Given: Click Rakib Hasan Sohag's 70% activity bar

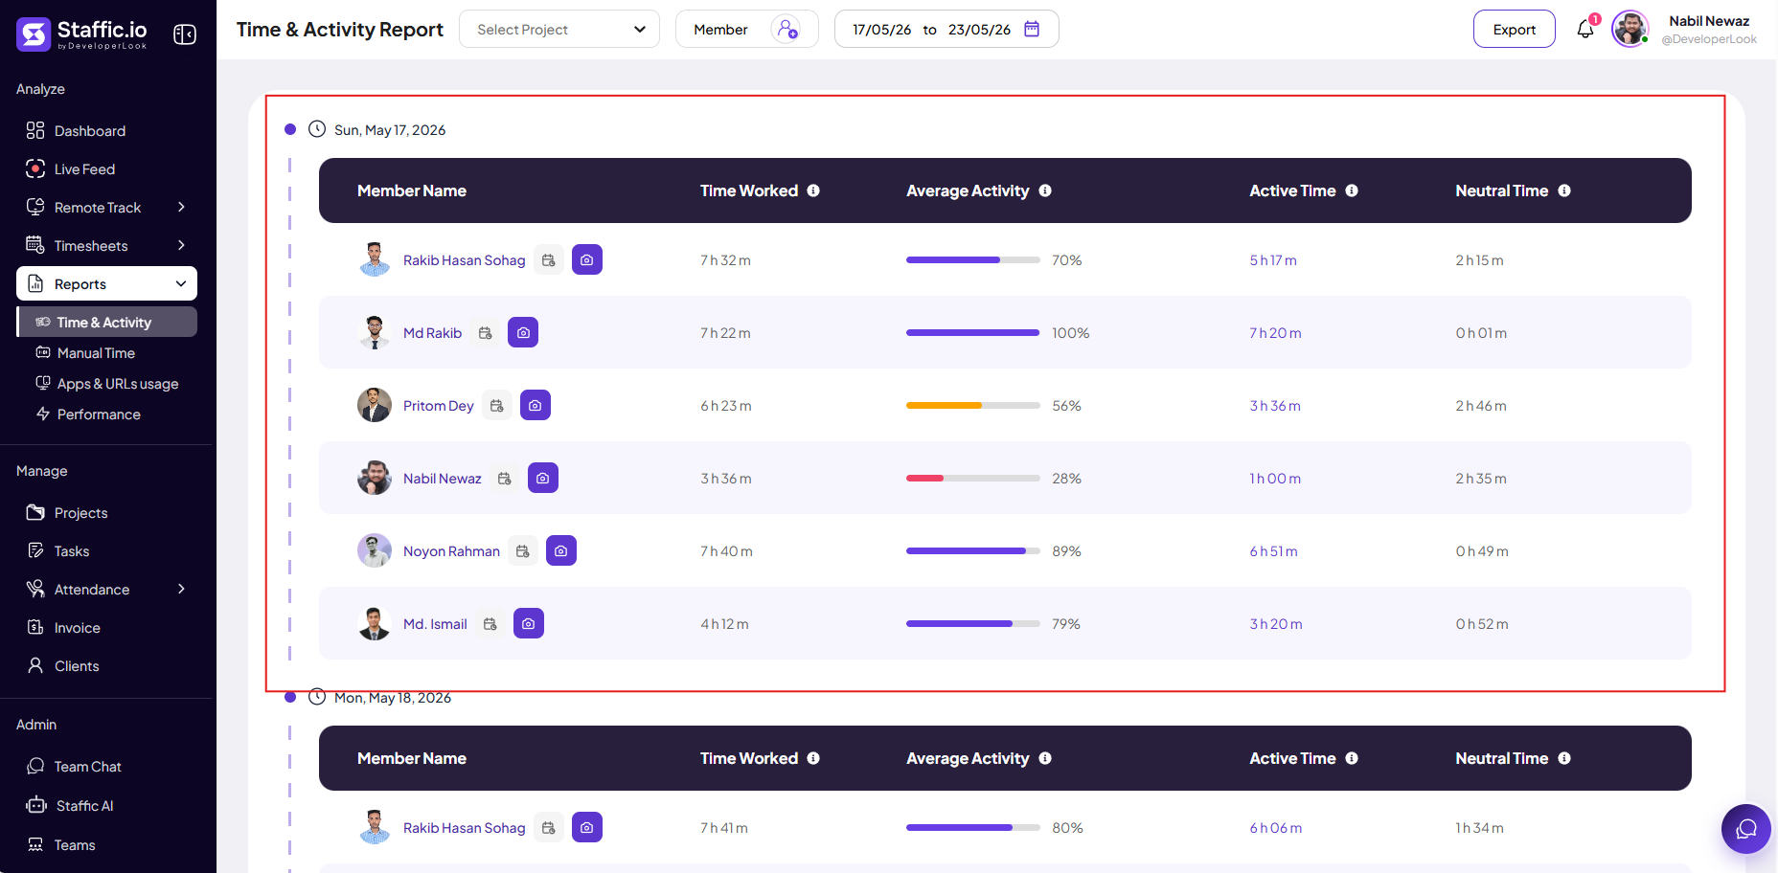Looking at the screenshot, I should [x=972, y=259].
